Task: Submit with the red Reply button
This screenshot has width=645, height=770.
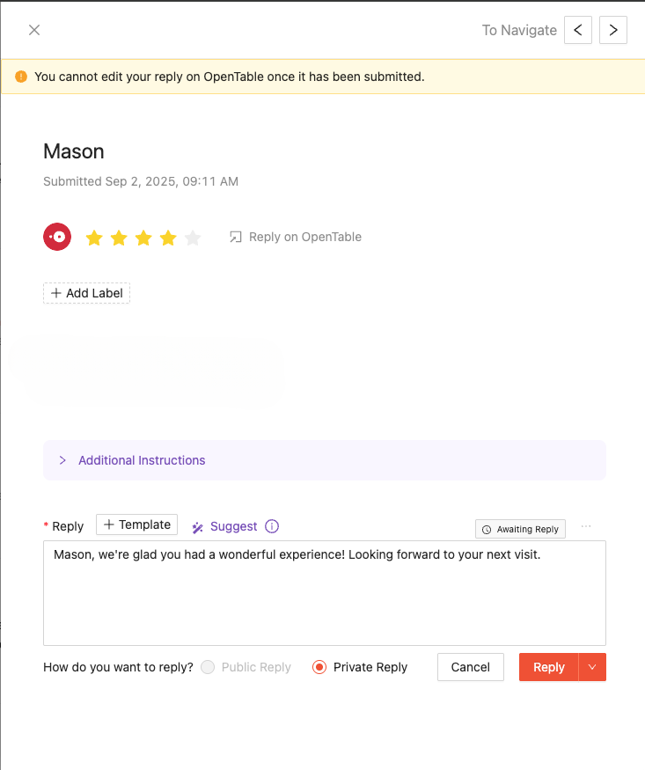Action: [549, 667]
